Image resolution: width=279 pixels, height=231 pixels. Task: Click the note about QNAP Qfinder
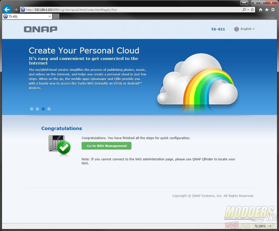click(158, 161)
